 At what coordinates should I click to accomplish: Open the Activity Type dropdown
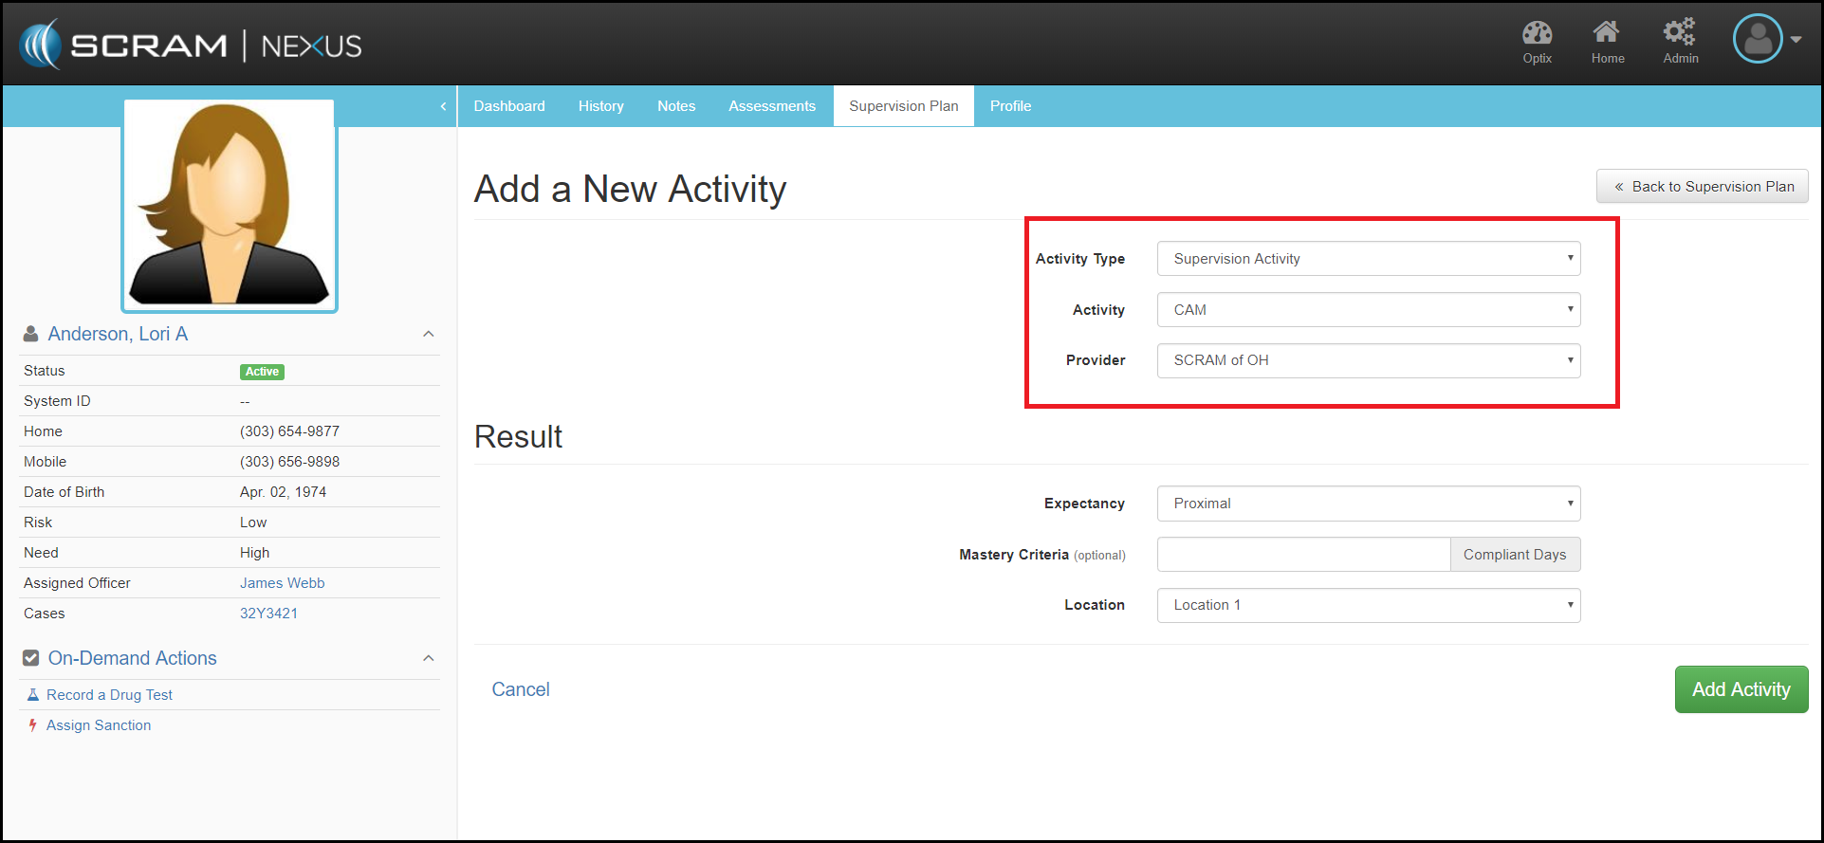click(x=1368, y=259)
